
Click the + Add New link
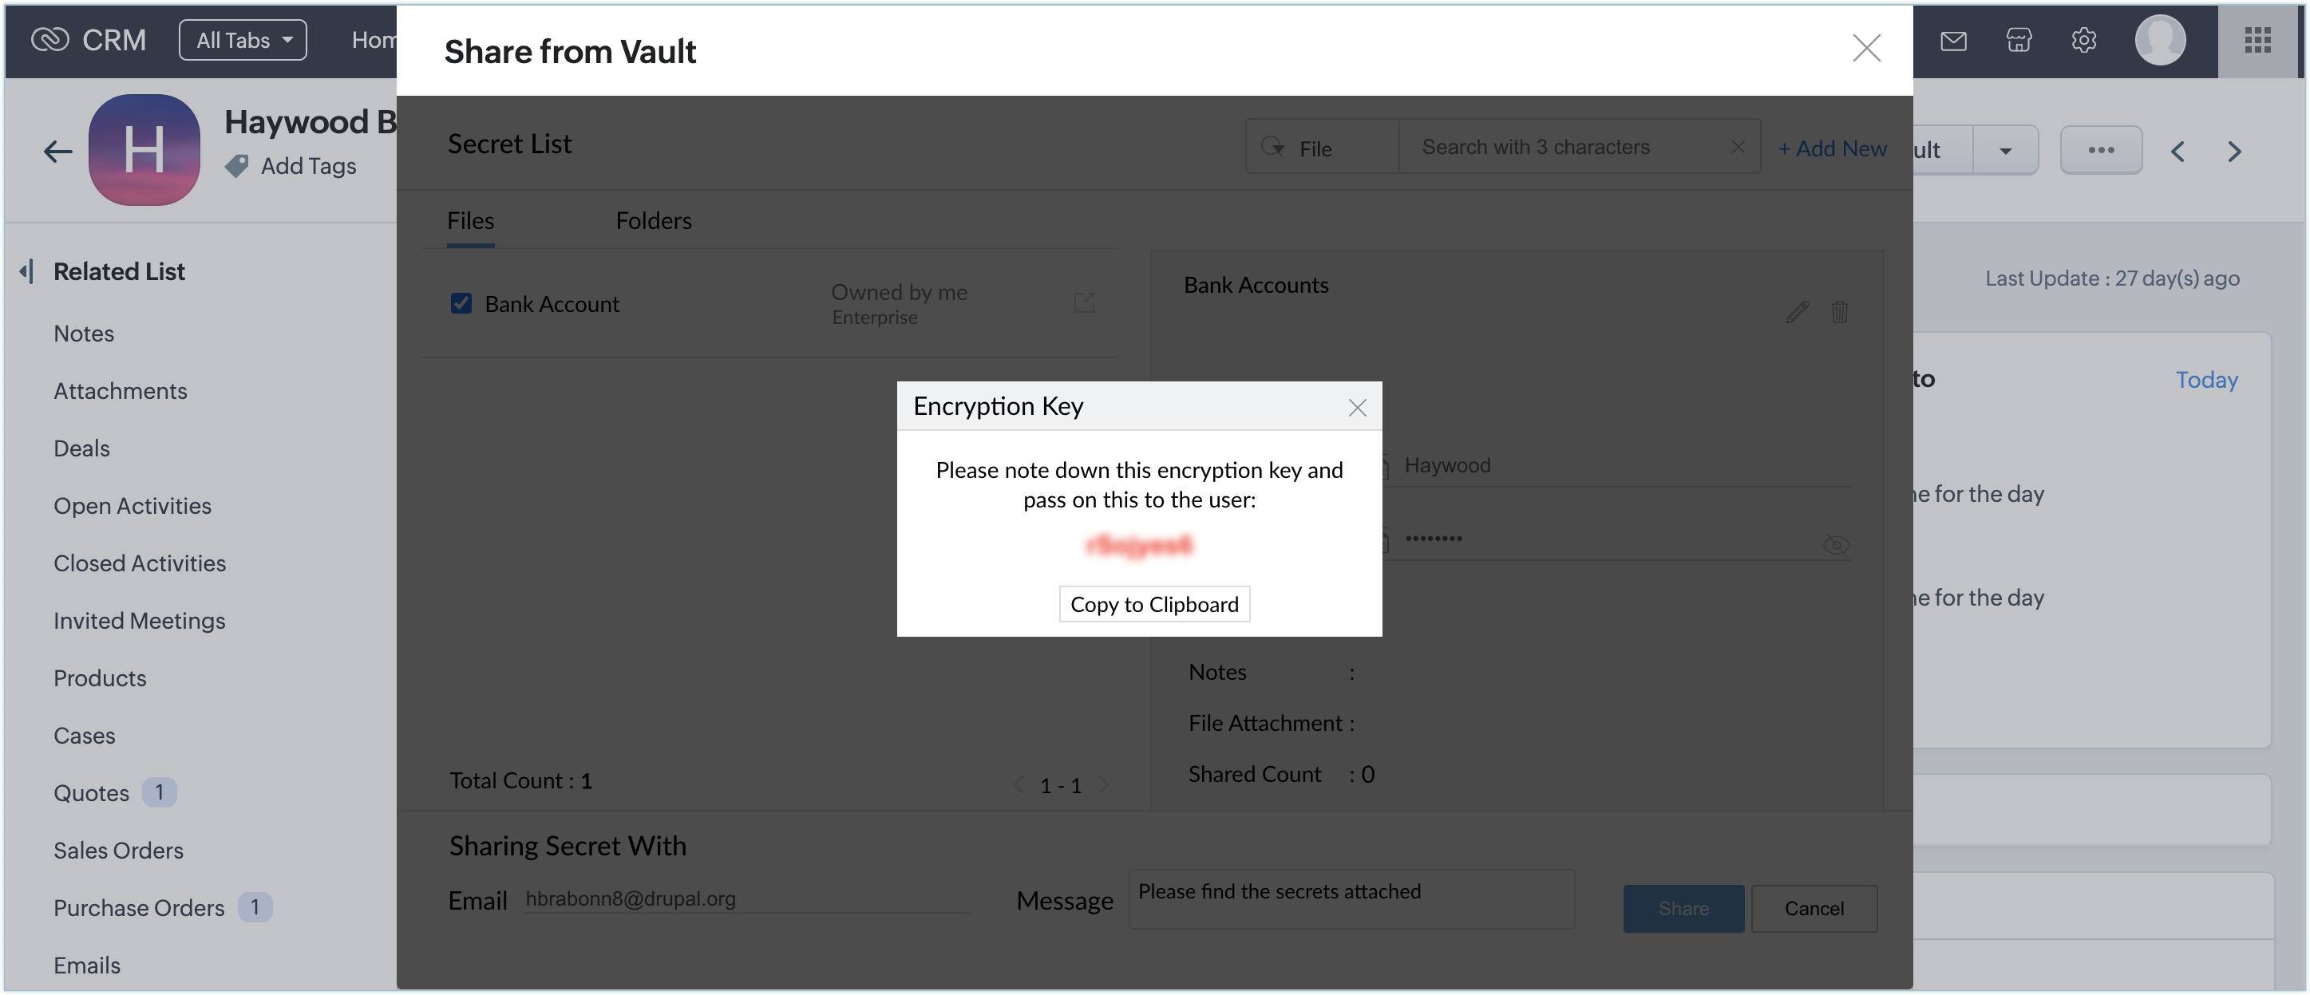[x=1832, y=148]
